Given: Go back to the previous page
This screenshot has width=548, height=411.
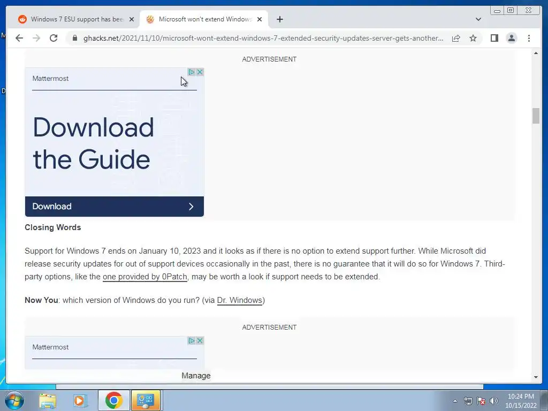Looking at the screenshot, I should (x=19, y=38).
